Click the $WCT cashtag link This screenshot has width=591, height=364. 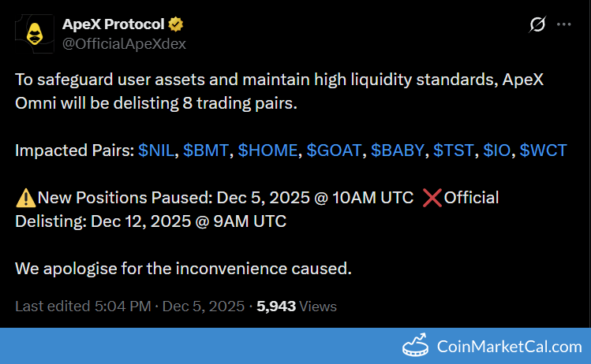543,150
